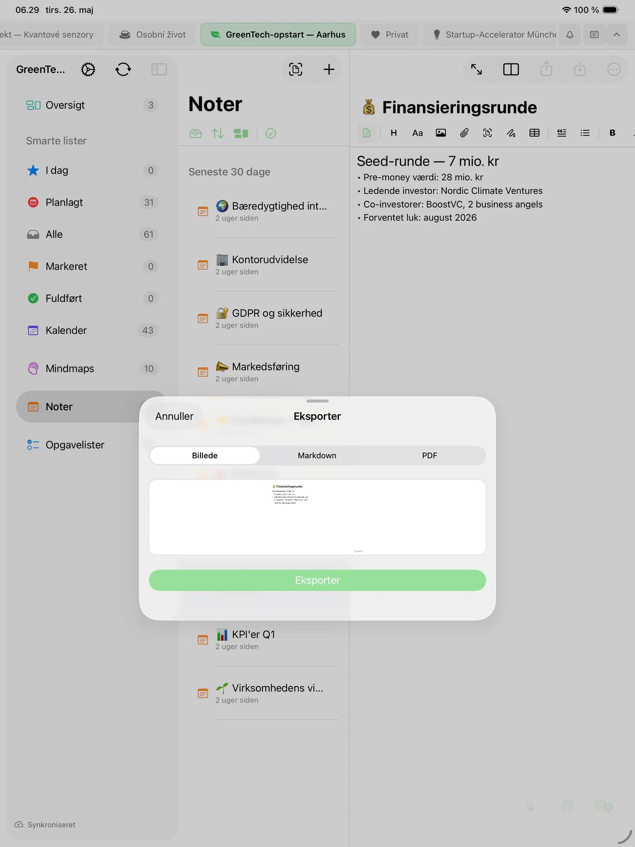
Task: Open the Fuldført smart list
Action: (92, 298)
